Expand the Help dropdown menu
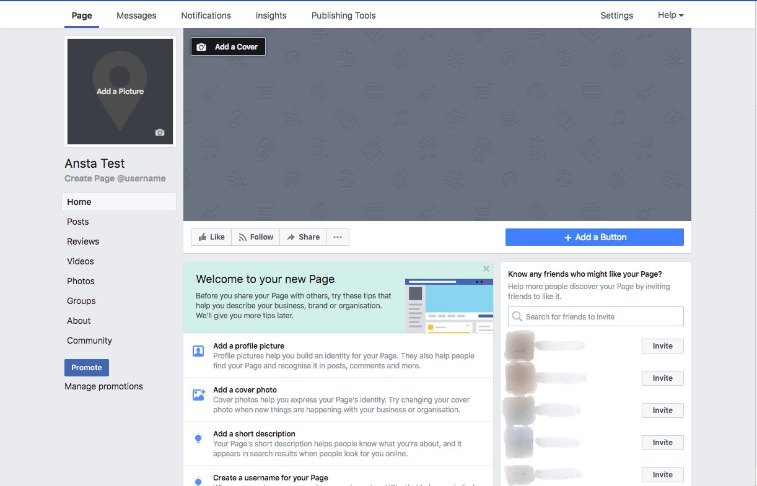This screenshot has width=757, height=486. [670, 15]
